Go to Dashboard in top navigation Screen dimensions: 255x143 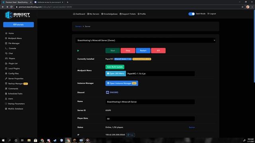[79, 14]
